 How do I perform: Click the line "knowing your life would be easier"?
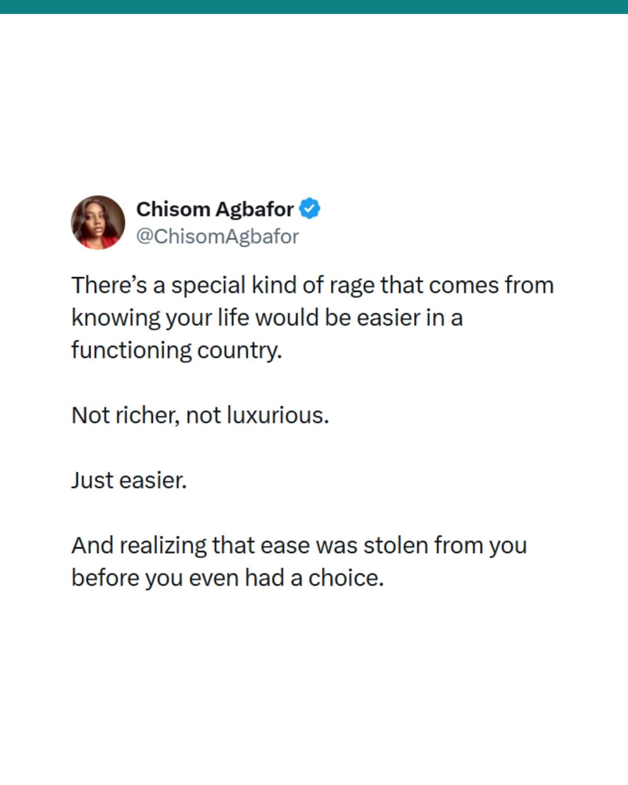click(267, 318)
